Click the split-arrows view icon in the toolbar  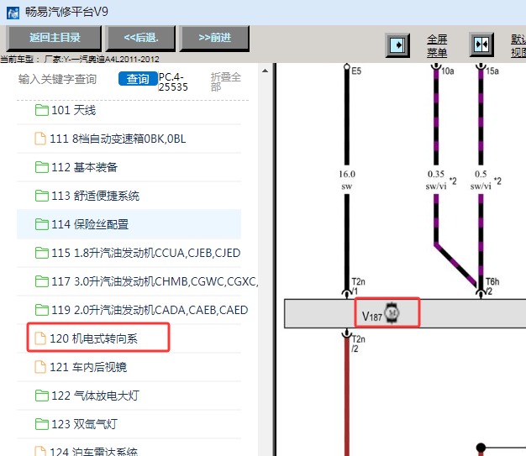[481, 45]
